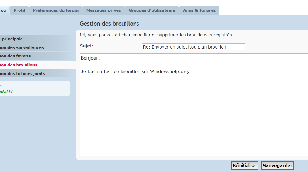Open the Messages privés tab
This screenshot has width=308, height=172.
click(x=103, y=10)
